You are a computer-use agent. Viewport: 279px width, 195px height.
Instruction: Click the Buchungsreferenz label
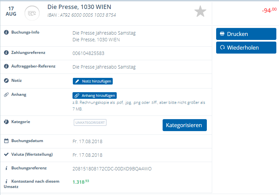29,168
